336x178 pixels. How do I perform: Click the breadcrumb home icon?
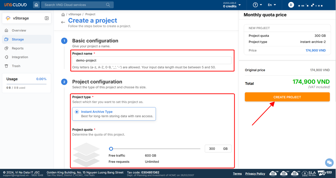click(63, 14)
